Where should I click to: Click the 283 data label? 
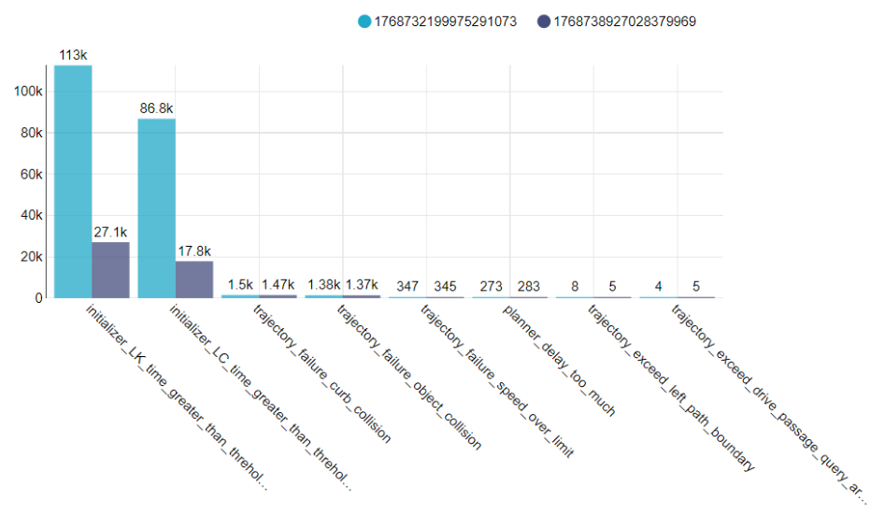point(529,286)
